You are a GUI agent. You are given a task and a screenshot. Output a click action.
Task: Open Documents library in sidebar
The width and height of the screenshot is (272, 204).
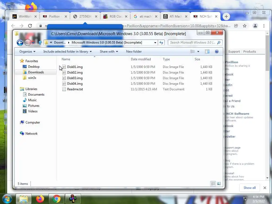point(36,95)
